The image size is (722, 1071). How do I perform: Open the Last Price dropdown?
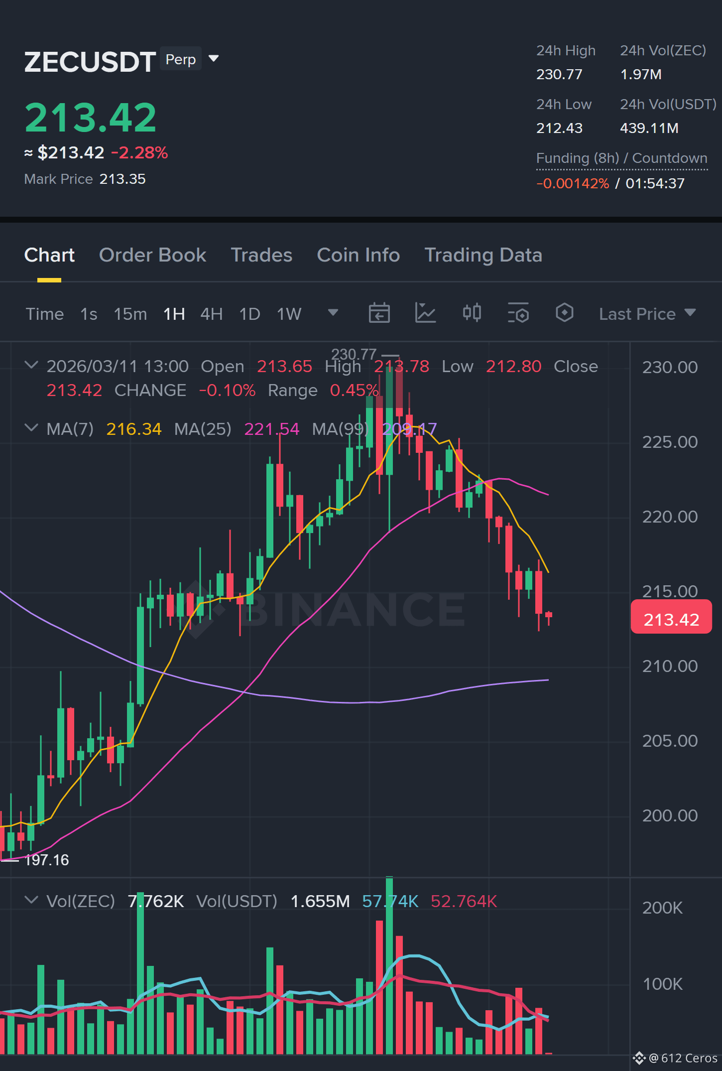[x=647, y=314]
